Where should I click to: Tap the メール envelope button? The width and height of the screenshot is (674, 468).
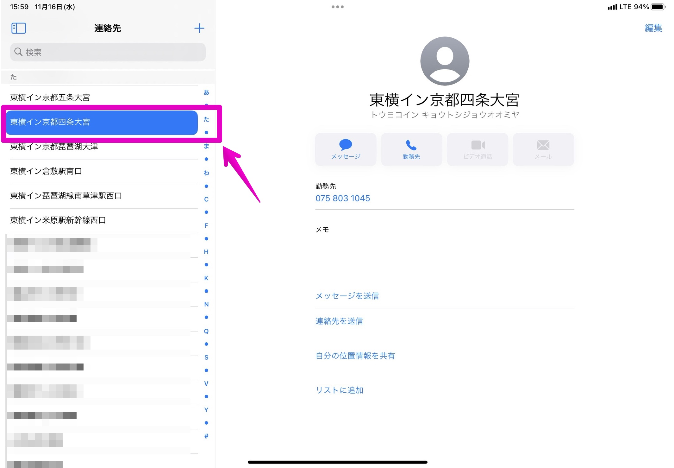tap(543, 149)
